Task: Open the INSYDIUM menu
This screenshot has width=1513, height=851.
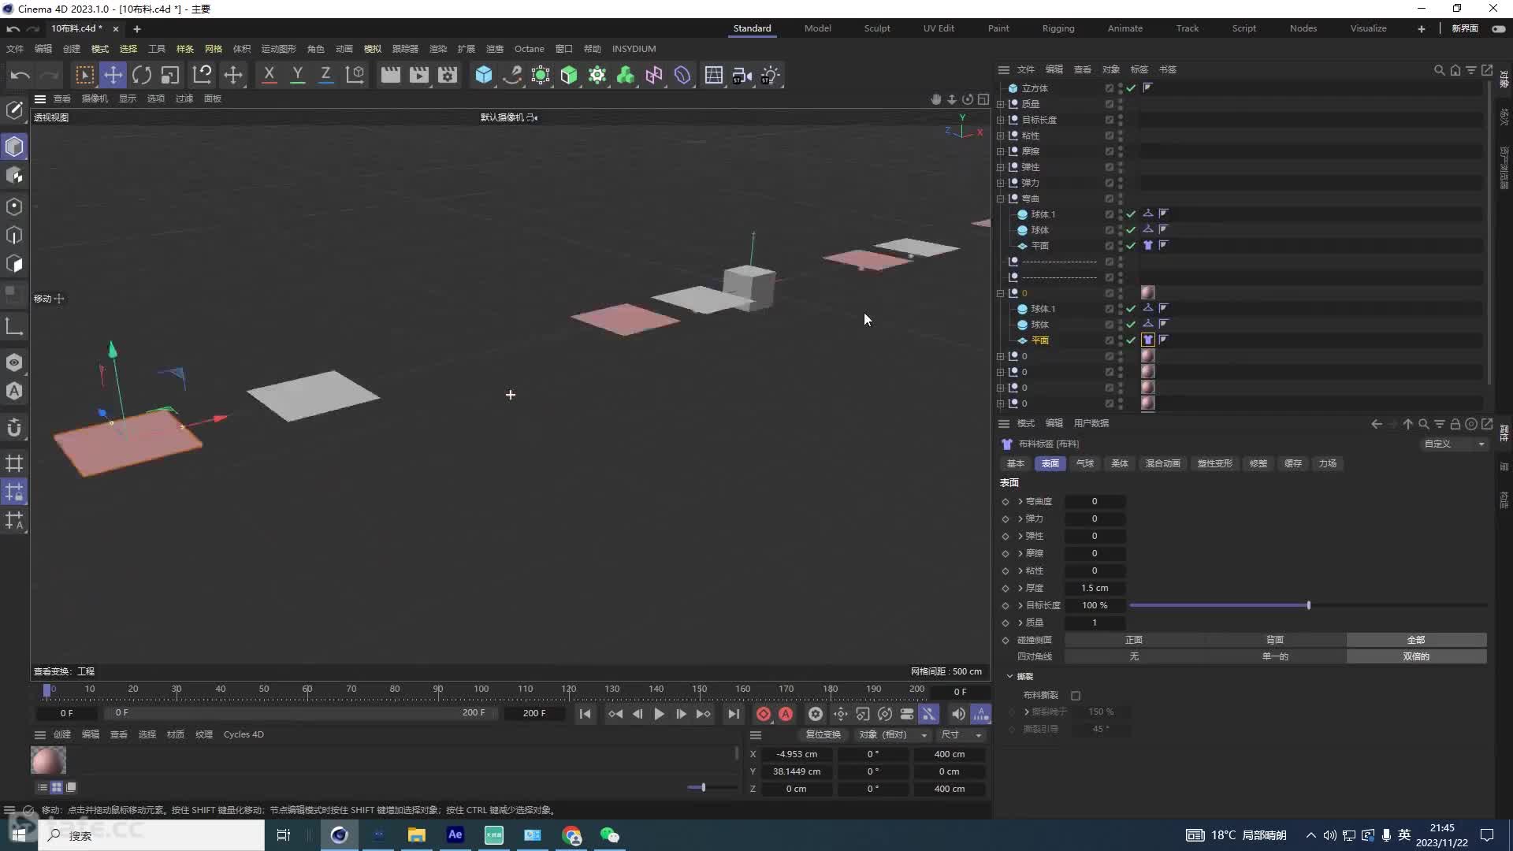Action: pos(634,49)
